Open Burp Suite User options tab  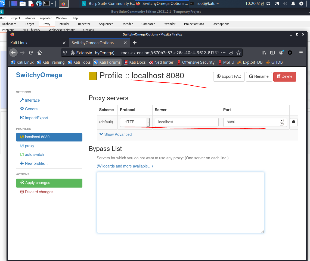click(x=221, y=24)
